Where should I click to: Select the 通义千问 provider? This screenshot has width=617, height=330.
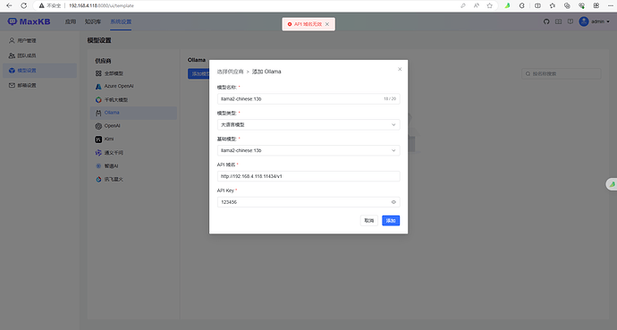tap(133, 153)
